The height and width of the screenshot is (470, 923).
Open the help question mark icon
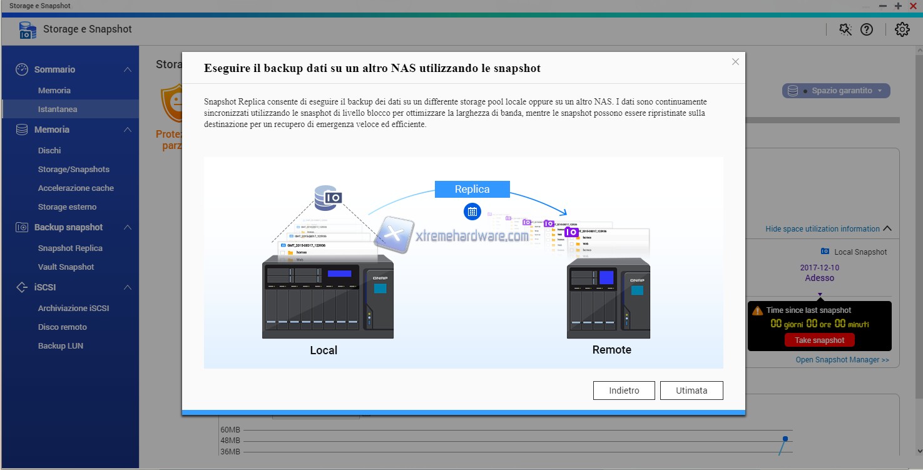pos(867,29)
